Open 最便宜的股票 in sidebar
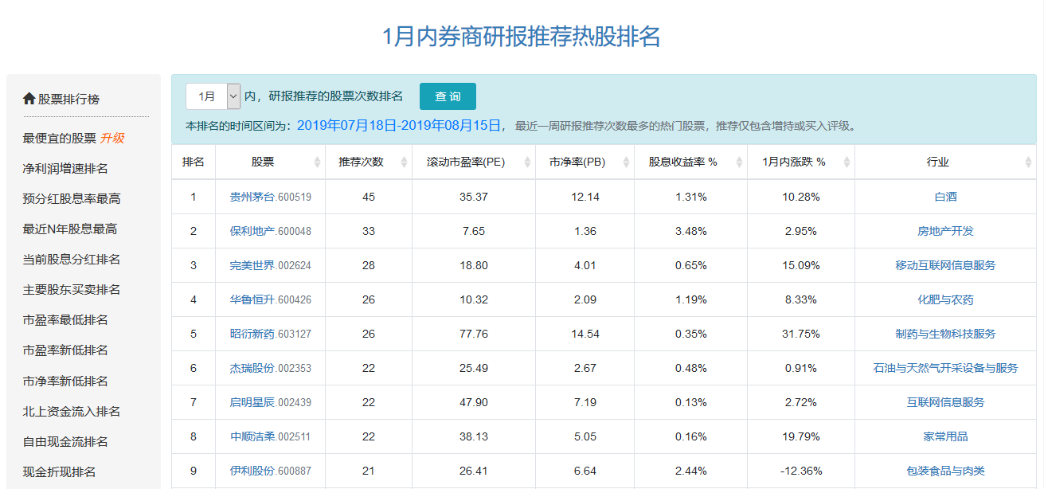 click(60, 138)
